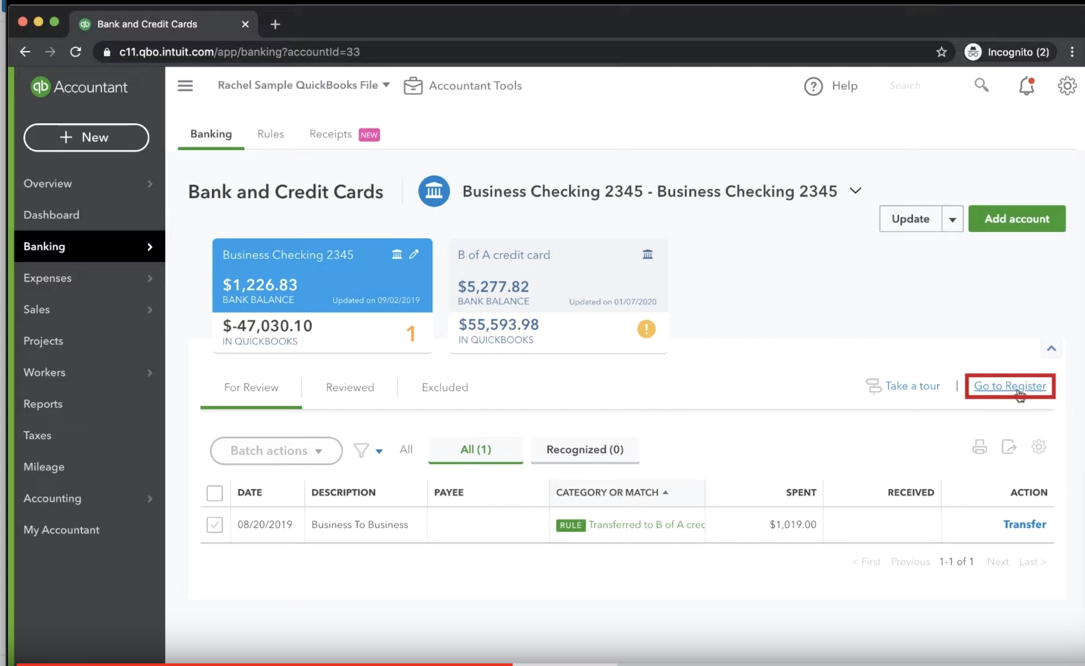Click the Incognito profile icon
1085x666 pixels.
(973, 52)
